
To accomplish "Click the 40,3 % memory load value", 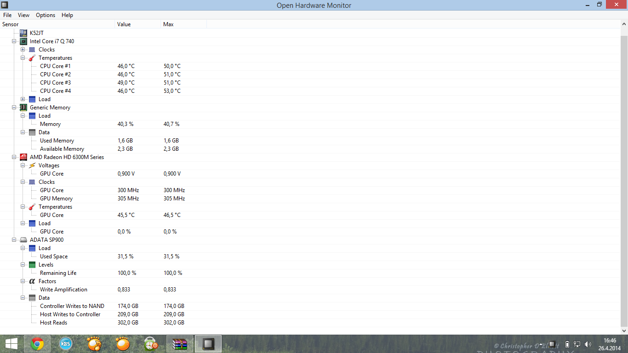I will click(x=126, y=124).
